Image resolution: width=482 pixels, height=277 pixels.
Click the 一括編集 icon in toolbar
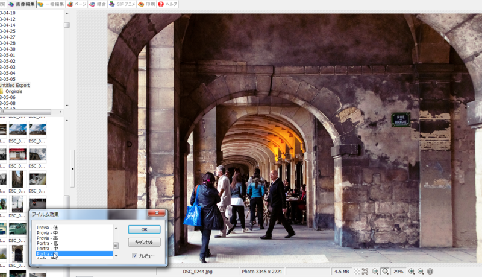(x=40, y=4)
